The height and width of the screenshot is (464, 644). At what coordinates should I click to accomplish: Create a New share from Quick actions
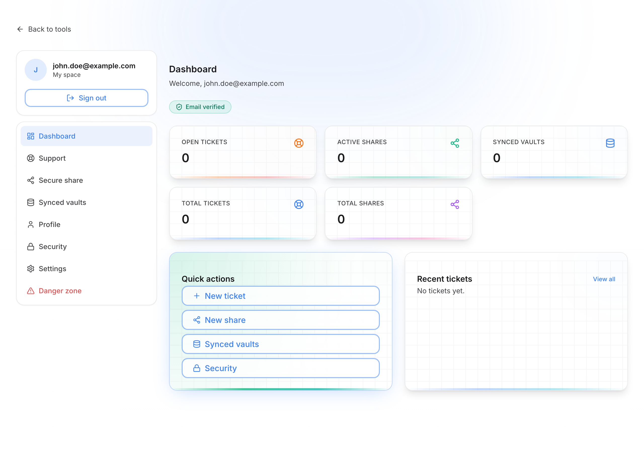[280, 320]
